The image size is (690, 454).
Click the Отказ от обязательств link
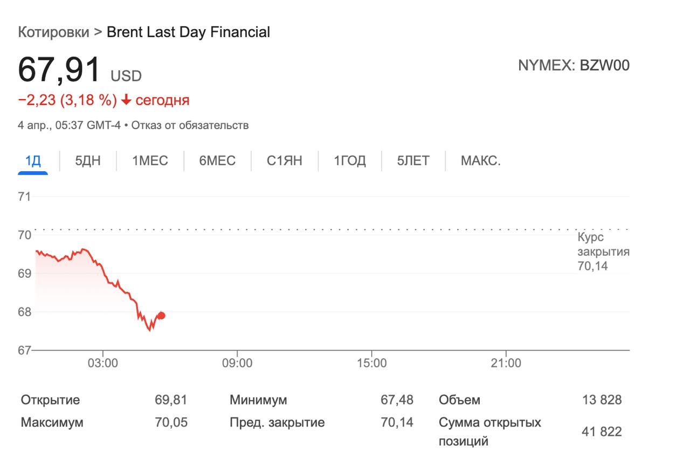click(x=190, y=125)
